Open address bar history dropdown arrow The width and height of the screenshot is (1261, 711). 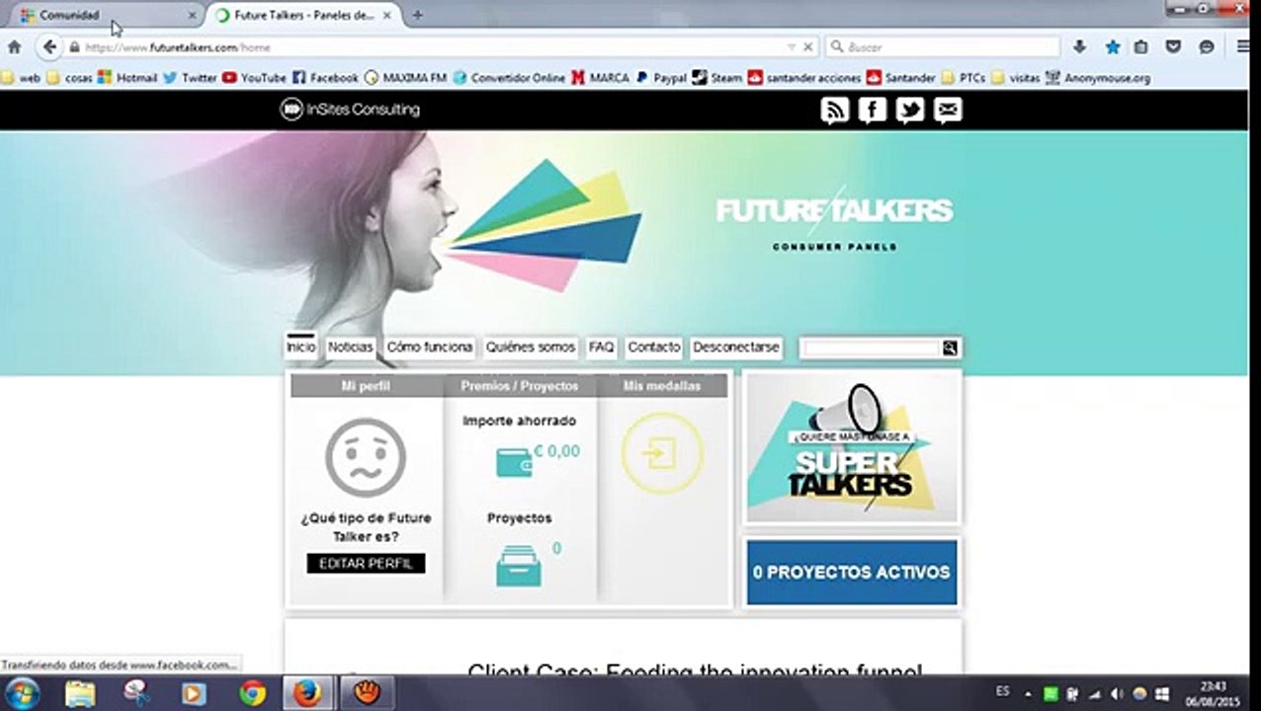(x=791, y=46)
